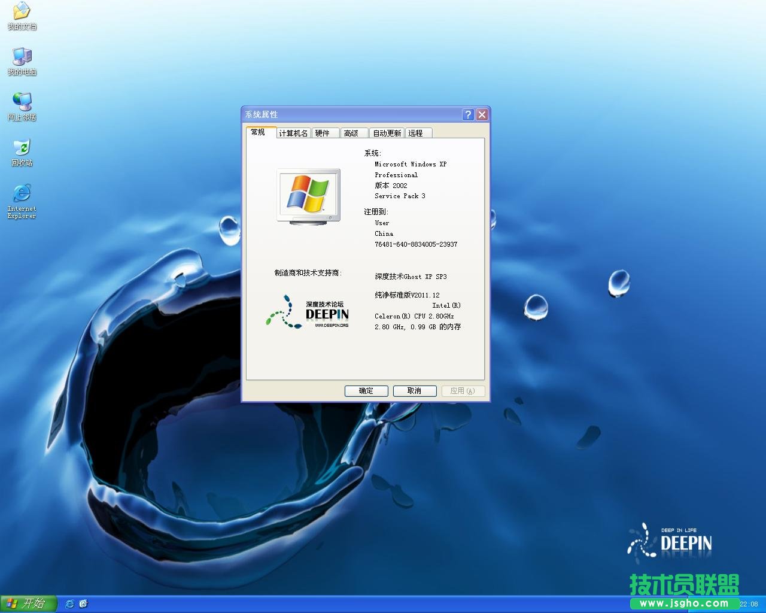Click the DEEPIN forum logo in dialog
The width and height of the screenshot is (766, 613).
click(308, 311)
